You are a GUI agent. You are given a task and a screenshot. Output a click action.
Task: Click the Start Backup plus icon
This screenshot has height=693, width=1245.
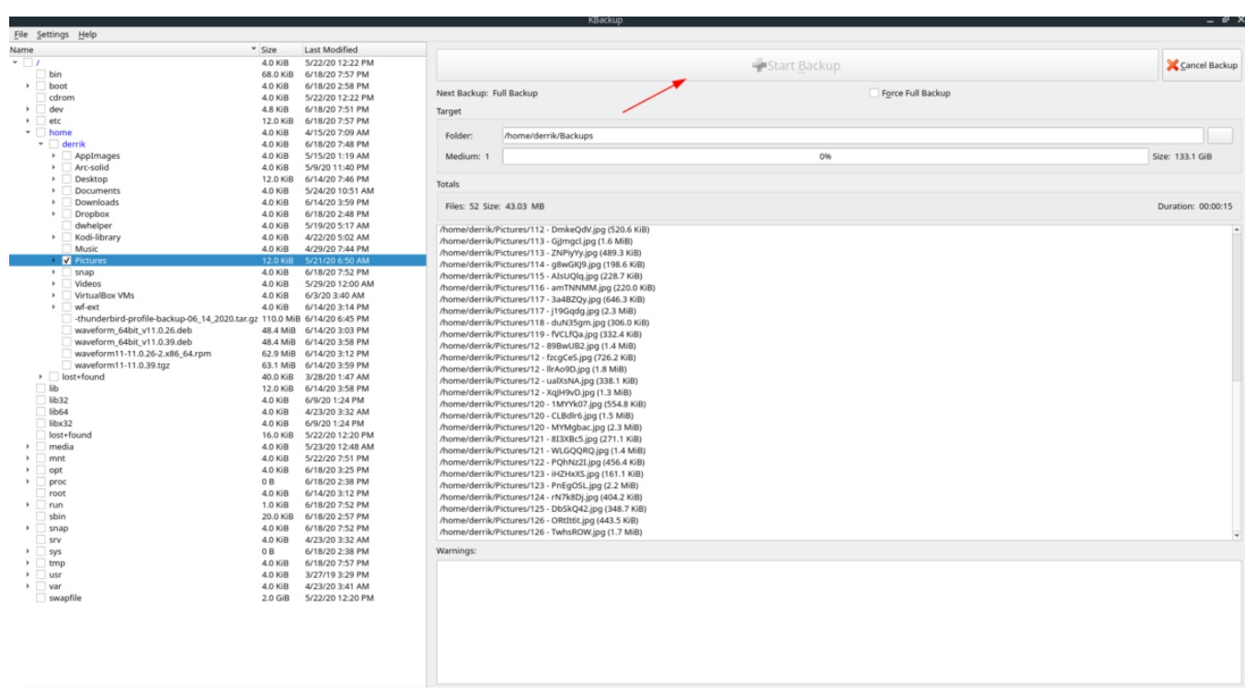(x=759, y=66)
